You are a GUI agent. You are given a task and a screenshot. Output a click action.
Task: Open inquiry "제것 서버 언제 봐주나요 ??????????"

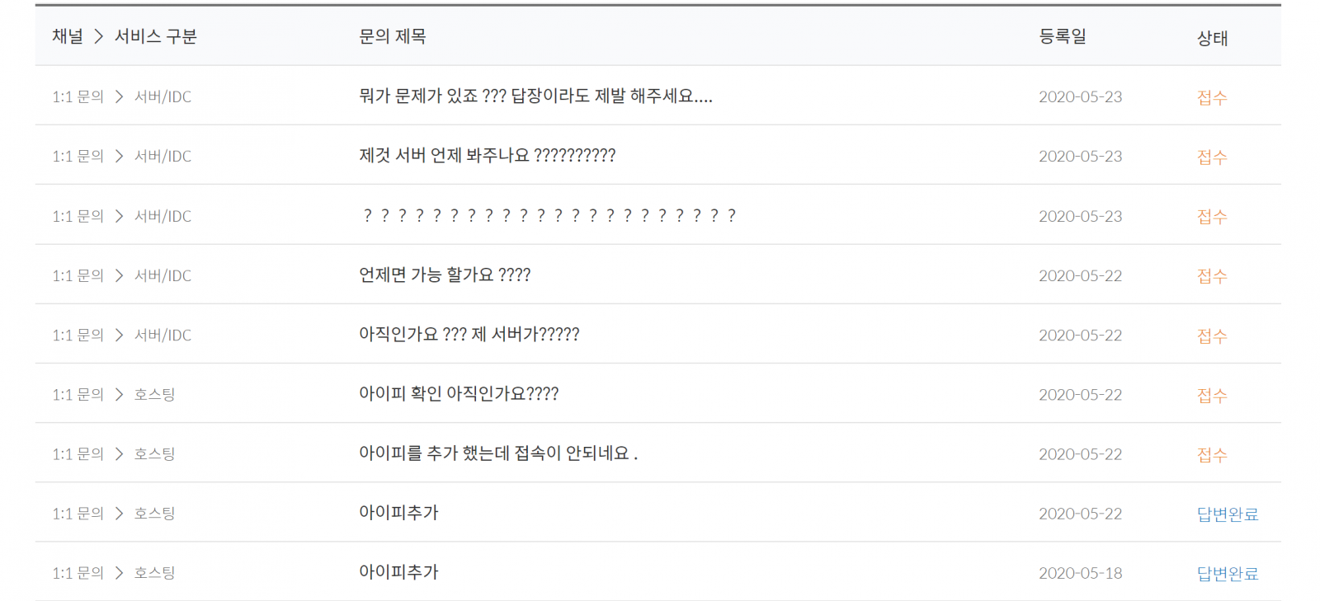click(487, 156)
